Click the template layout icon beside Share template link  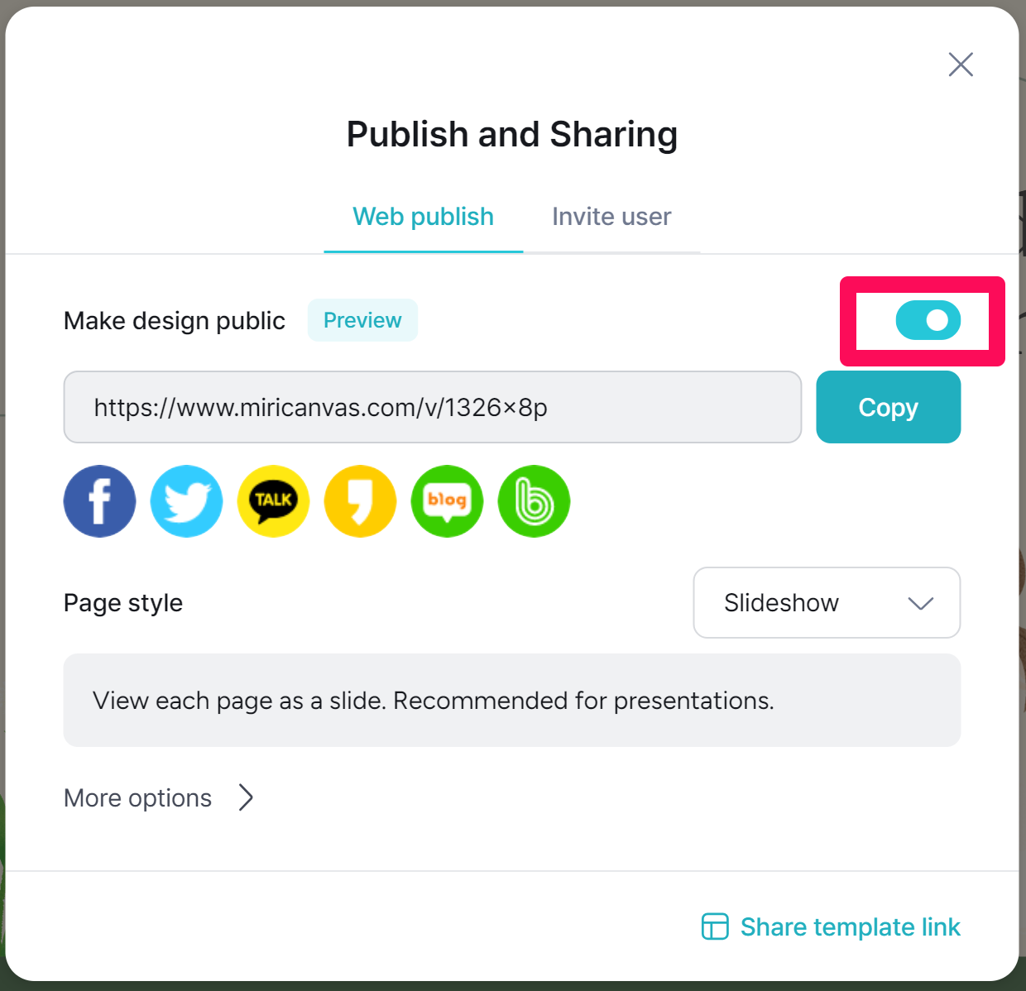tap(715, 926)
